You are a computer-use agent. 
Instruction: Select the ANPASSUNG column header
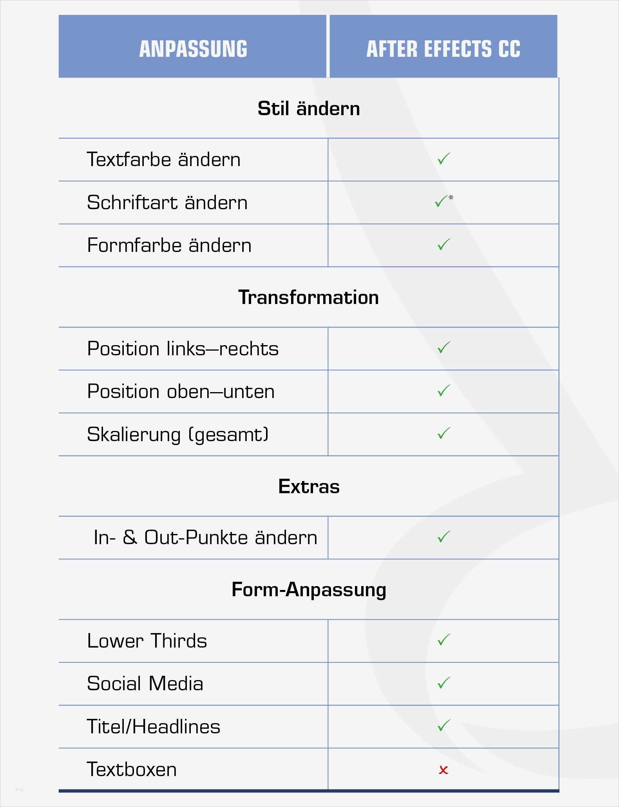click(193, 49)
